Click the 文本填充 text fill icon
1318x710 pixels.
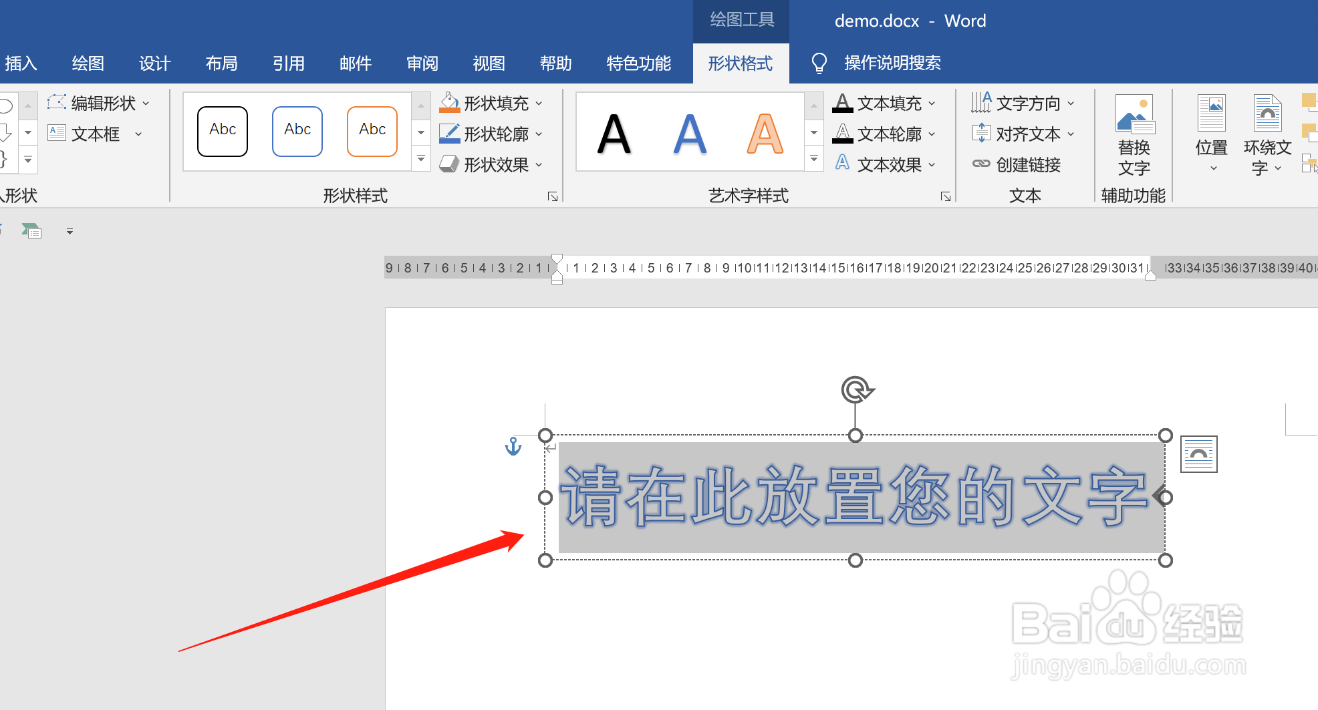(843, 102)
